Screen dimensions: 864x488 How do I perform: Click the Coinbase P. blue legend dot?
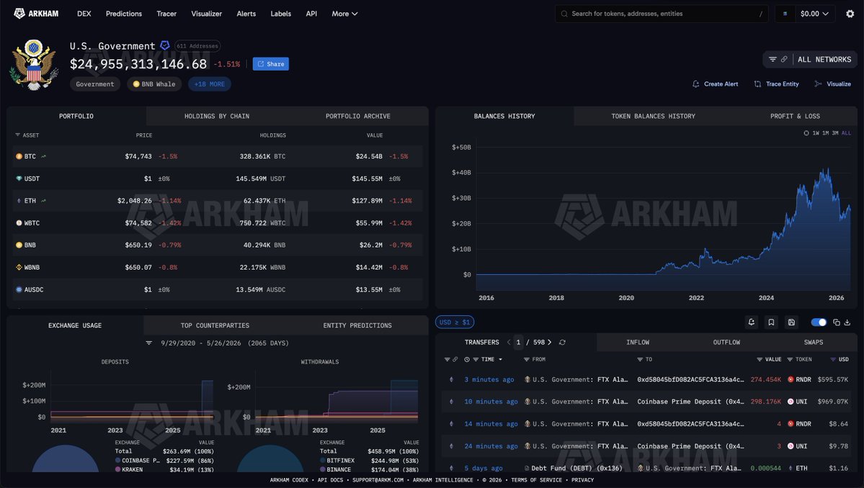(118, 461)
